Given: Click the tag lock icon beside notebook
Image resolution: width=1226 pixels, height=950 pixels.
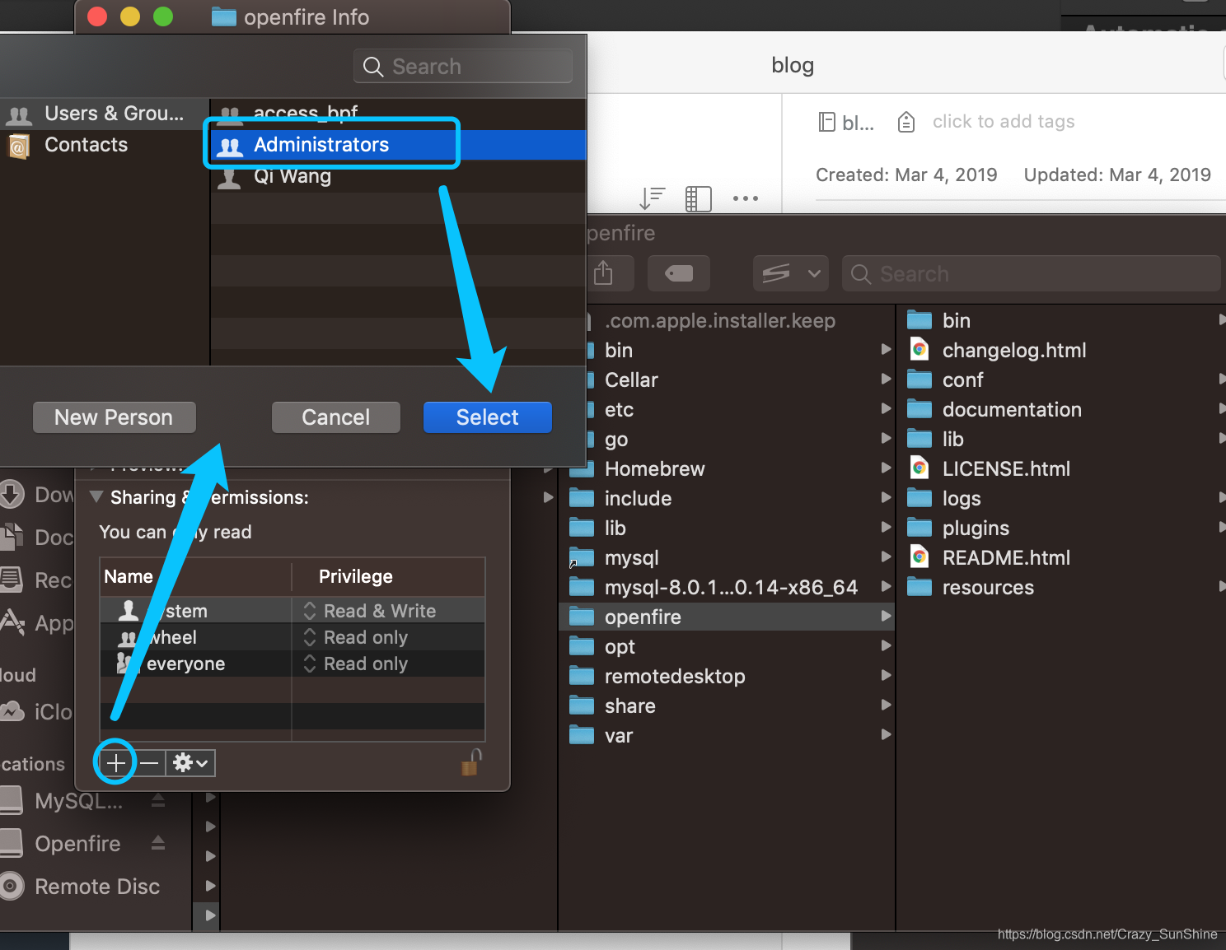Looking at the screenshot, I should pyautogui.click(x=906, y=122).
